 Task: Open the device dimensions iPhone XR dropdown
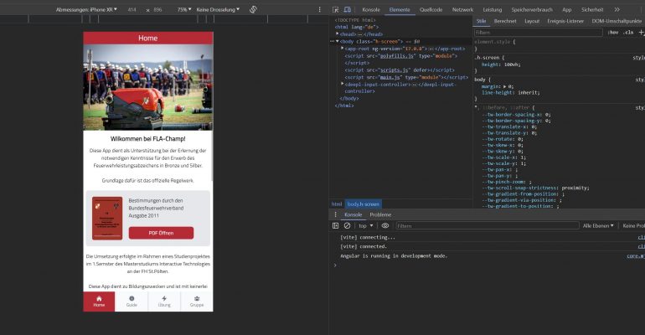(86, 9)
